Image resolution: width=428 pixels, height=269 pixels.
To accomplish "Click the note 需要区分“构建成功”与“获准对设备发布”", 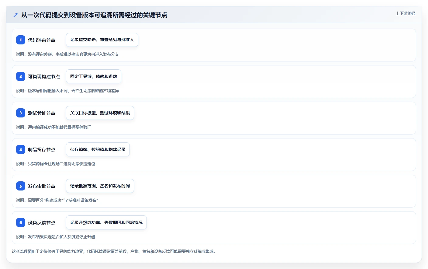I will pos(57,200).
